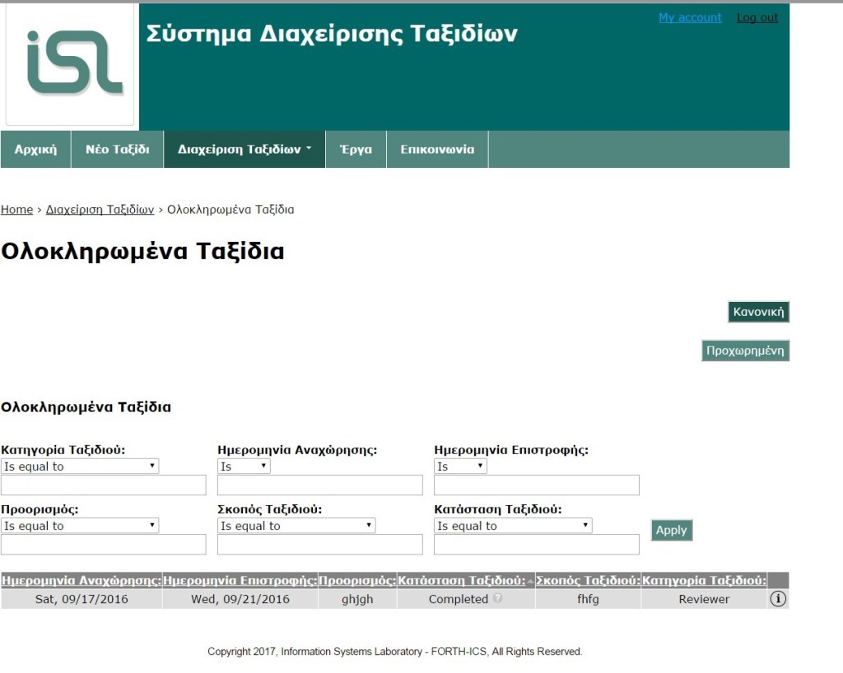Open My account link
Screen dimensions: 843x673
pos(690,18)
